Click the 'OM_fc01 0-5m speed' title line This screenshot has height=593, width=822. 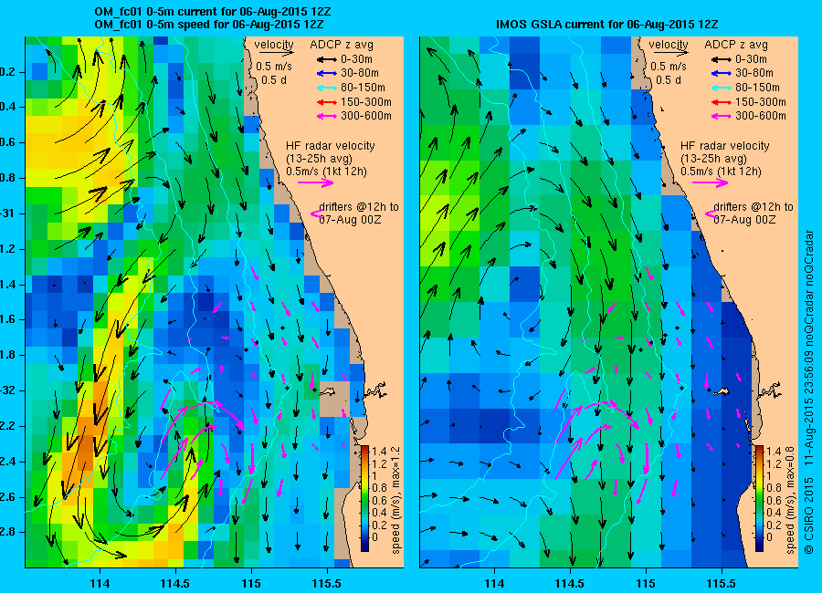(x=209, y=25)
